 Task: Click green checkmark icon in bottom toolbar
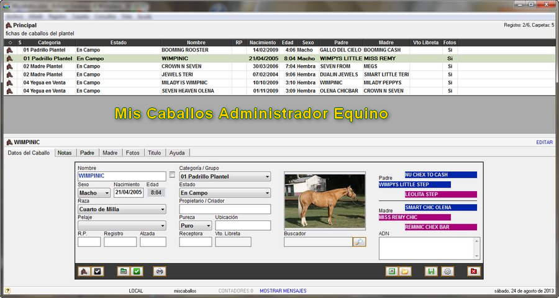(x=137, y=272)
